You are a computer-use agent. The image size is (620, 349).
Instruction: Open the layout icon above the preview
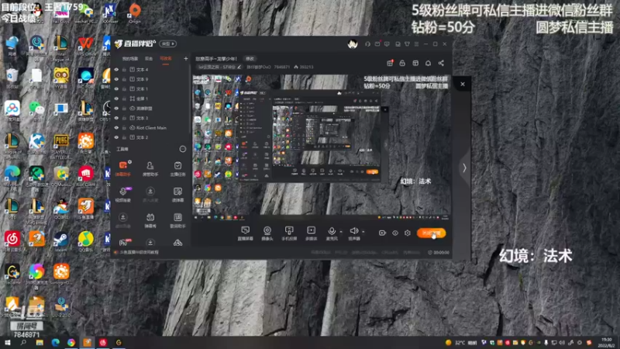(x=415, y=63)
